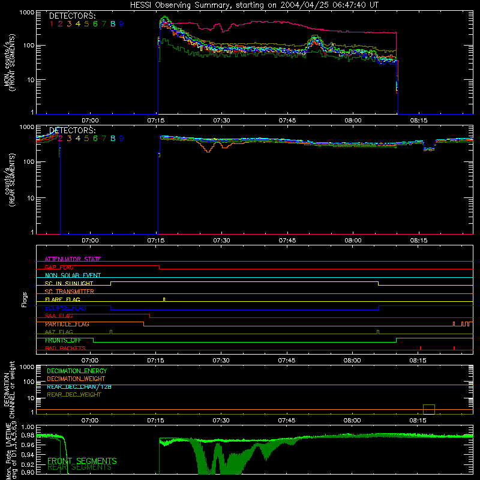Screen dimensions: 480x480
Task: Click the DECIMATION_ENERGY legend label
Action: tap(77, 371)
